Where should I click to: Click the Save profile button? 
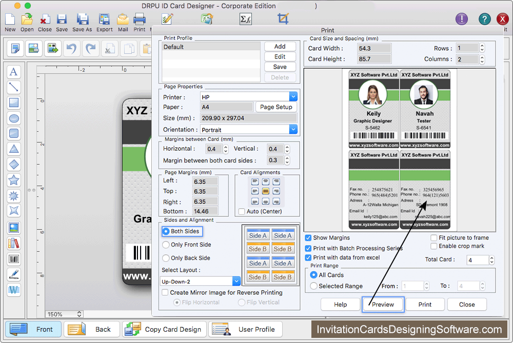[x=280, y=67]
